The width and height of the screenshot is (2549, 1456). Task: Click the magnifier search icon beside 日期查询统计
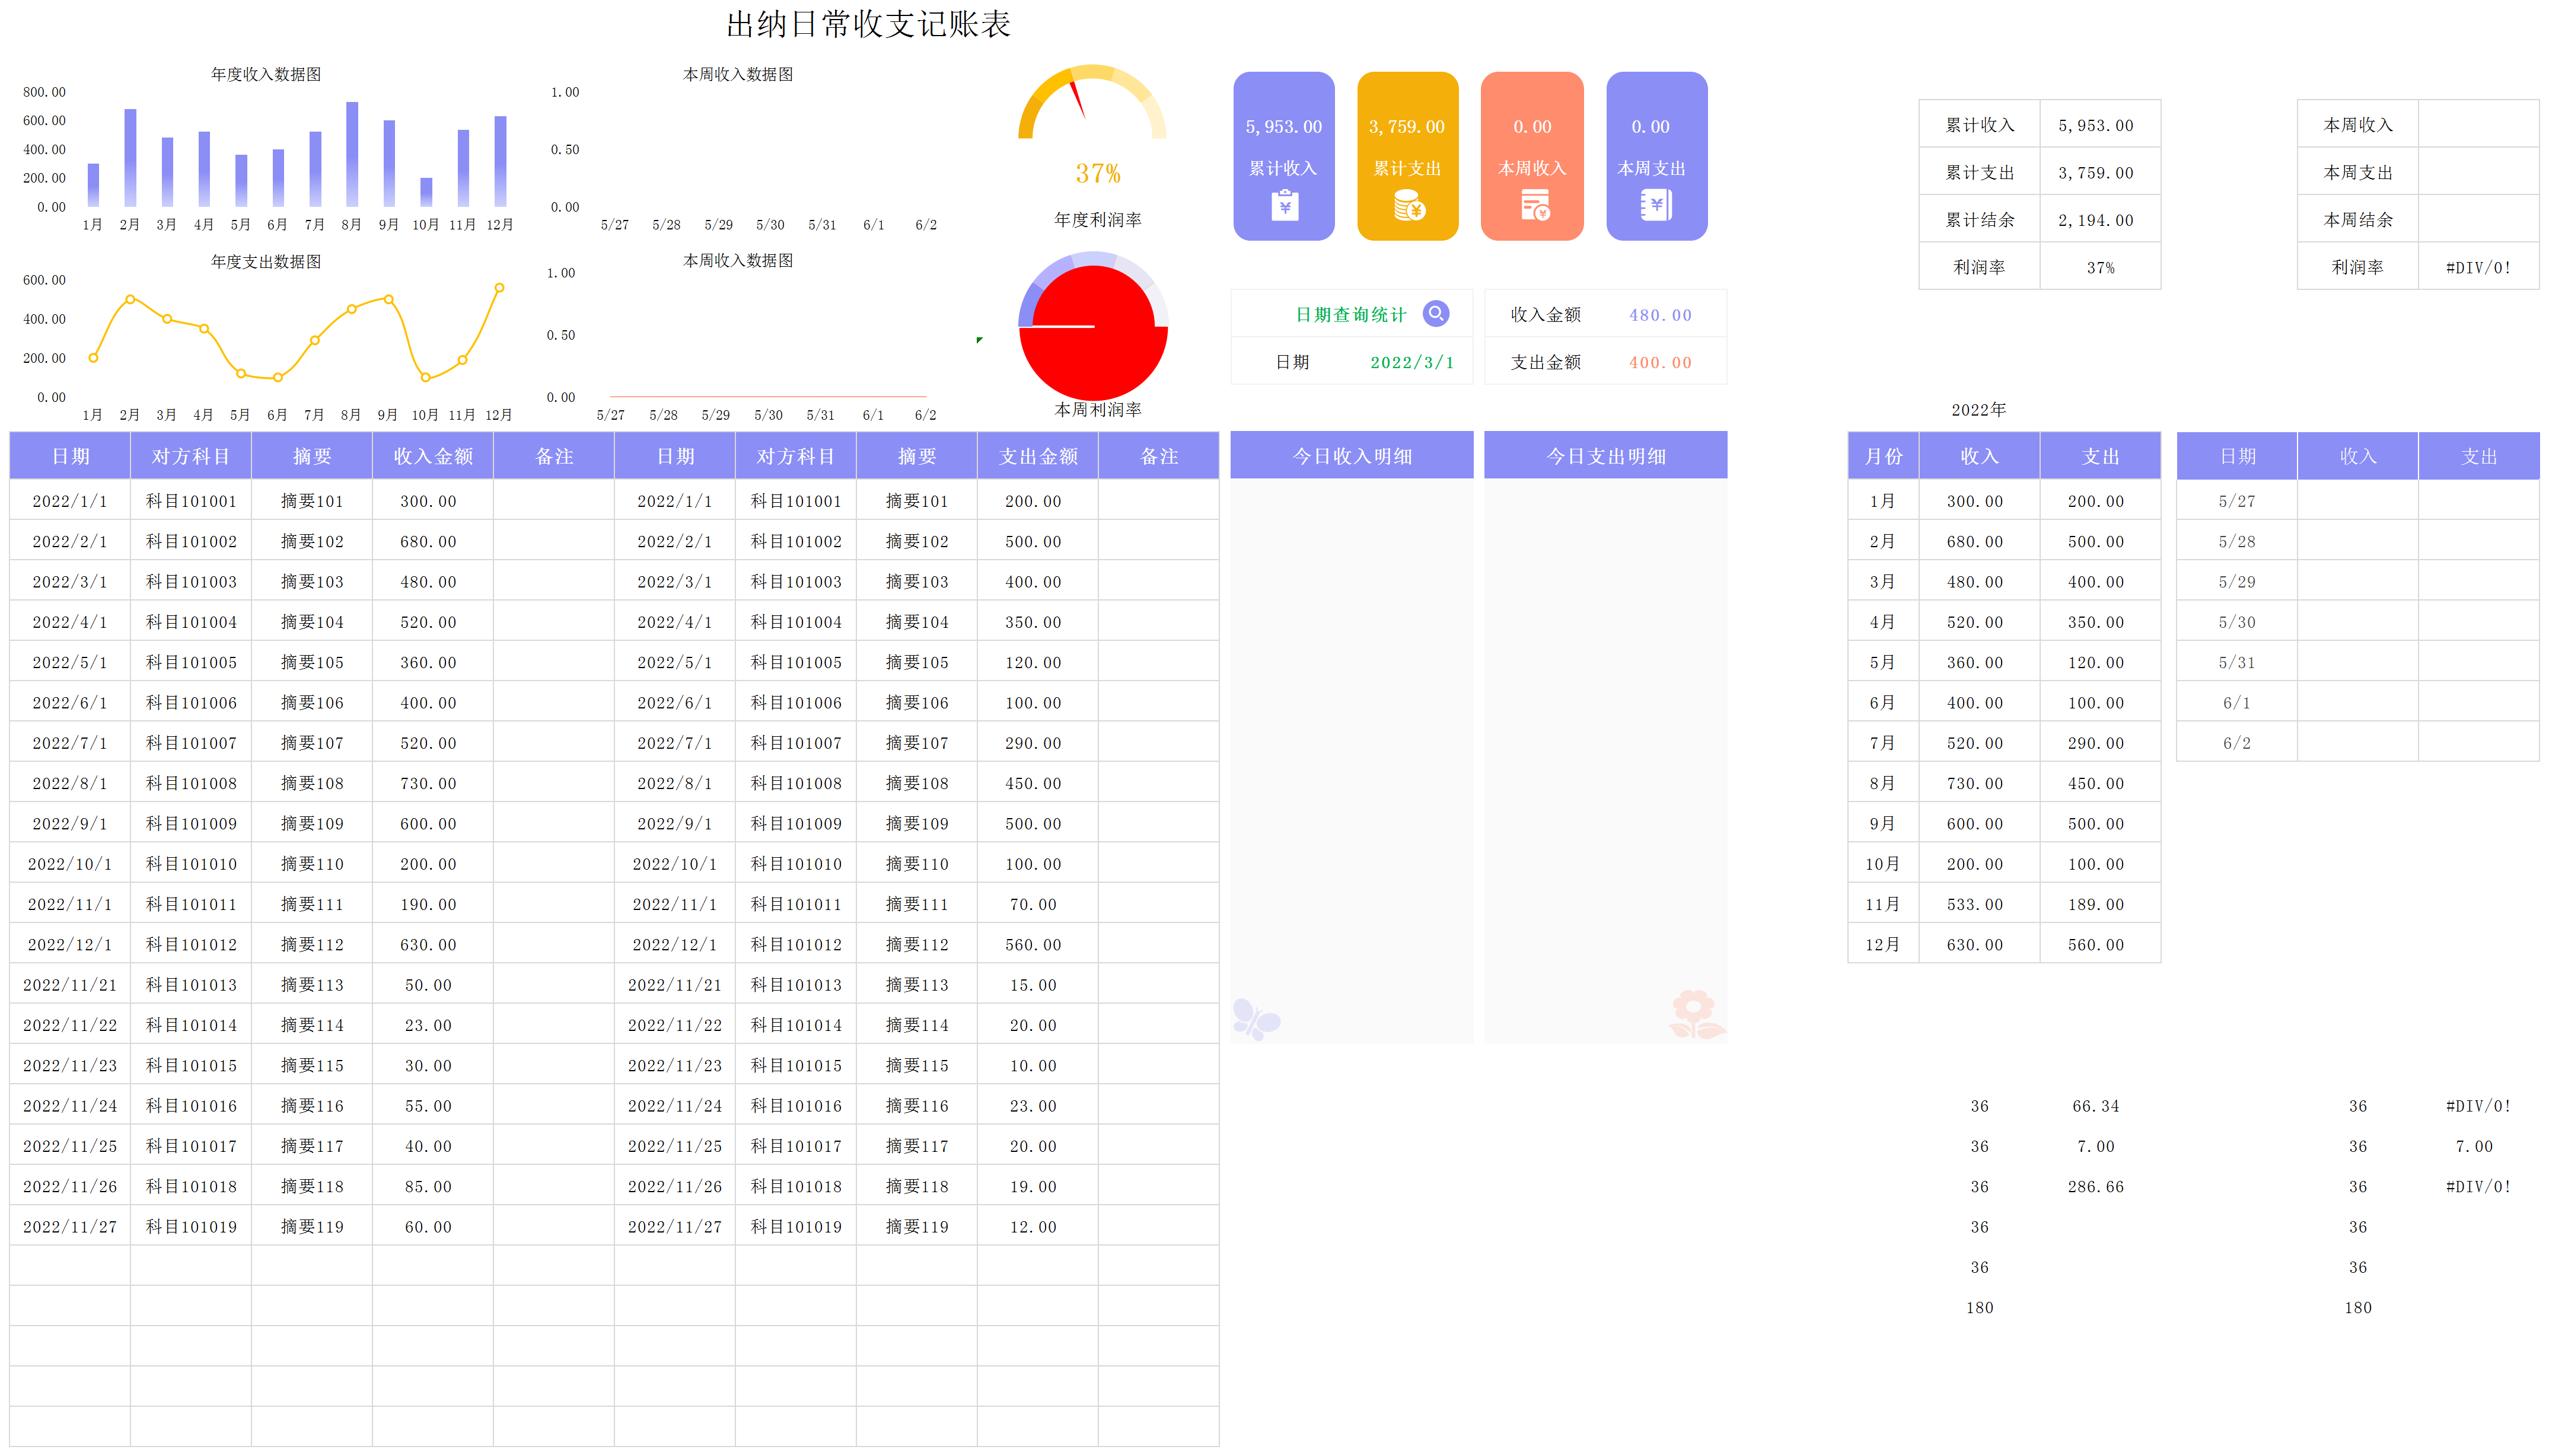pos(1436,314)
